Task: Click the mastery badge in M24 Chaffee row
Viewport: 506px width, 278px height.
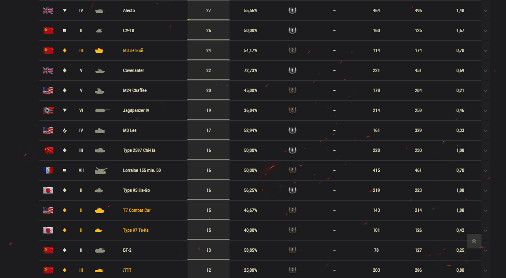Action: (292, 90)
